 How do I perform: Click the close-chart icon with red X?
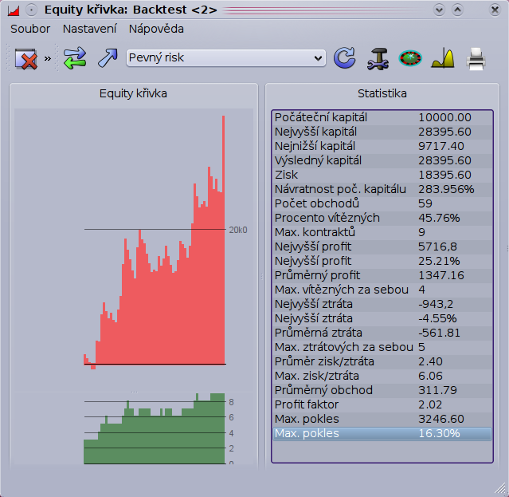pos(26,59)
